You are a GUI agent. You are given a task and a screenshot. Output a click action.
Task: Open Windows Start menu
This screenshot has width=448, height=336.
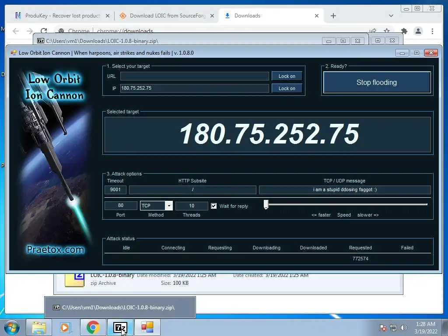12,327
